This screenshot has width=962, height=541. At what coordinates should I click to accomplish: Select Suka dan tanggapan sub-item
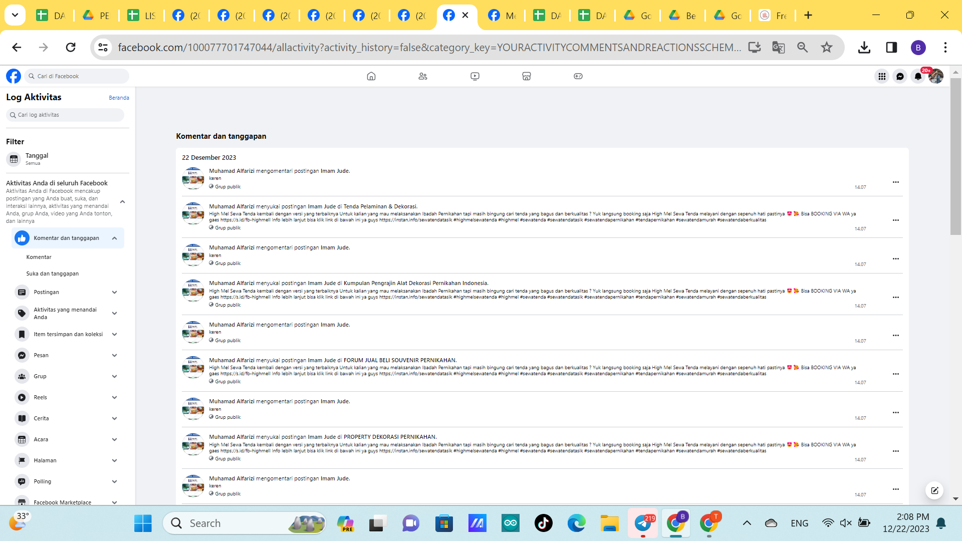(53, 274)
